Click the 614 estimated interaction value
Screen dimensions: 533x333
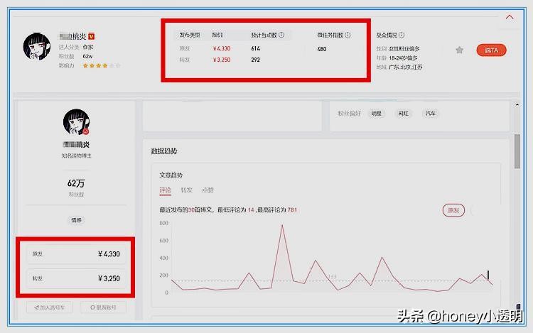pos(256,48)
